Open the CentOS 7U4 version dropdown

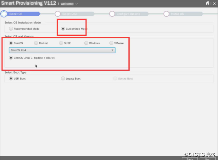(62, 50)
